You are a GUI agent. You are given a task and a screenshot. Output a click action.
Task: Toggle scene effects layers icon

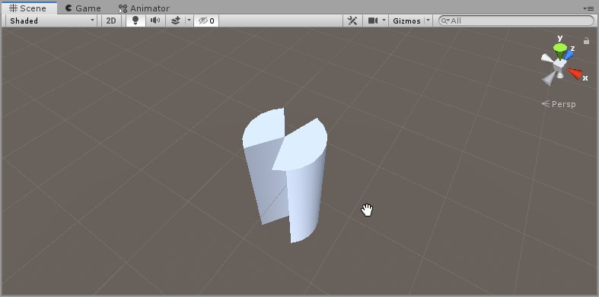176,21
